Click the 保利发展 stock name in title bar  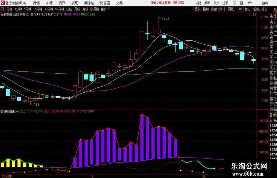(178, 3)
